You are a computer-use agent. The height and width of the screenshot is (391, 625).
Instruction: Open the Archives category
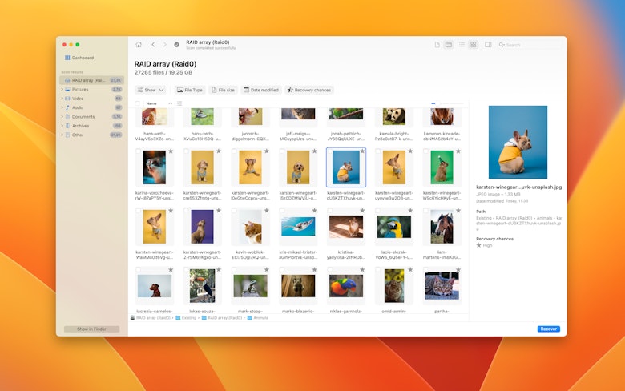(x=91, y=126)
